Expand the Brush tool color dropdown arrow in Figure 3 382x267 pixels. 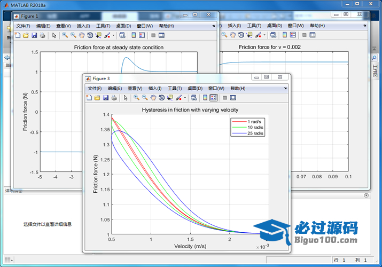tap(185, 98)
